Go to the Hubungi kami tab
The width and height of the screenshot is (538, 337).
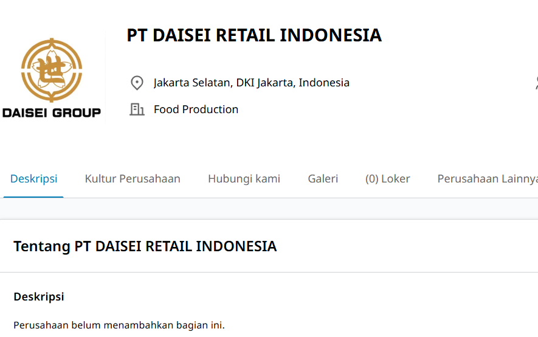[x=244, y=179]
